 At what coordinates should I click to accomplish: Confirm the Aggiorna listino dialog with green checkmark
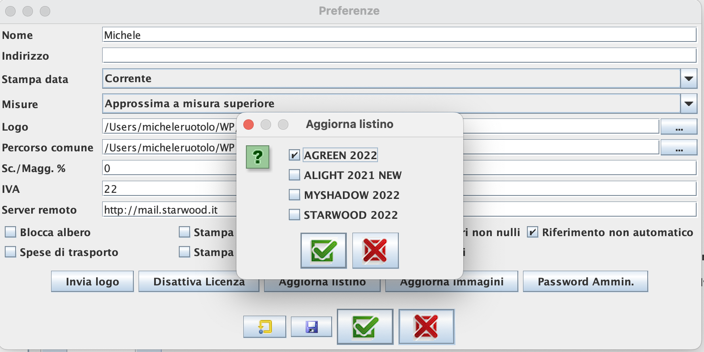(x=323, y=250)
